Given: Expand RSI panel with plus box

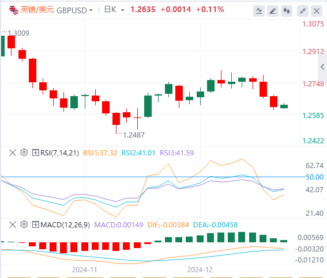Looking at the screenshot, I should pos(35,153).
